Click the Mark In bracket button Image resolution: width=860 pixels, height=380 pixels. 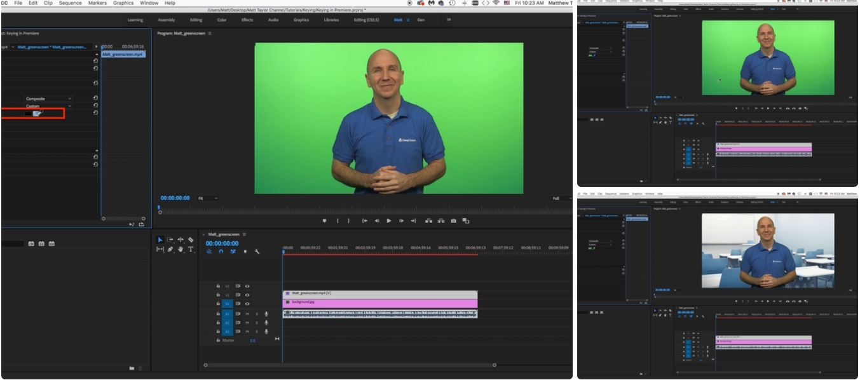tap(338, 221)
